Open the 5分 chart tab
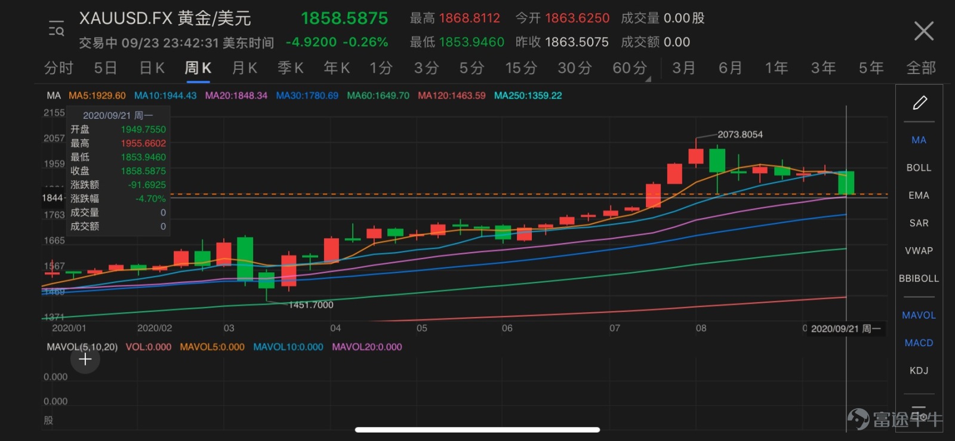 pos(472,68)
